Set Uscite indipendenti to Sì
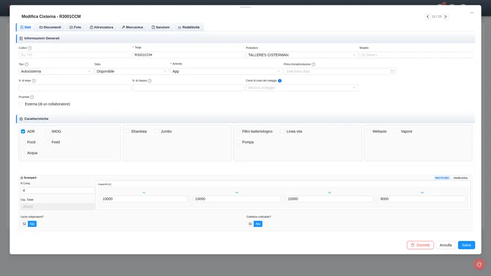491x276 pixels. (24, 224)
